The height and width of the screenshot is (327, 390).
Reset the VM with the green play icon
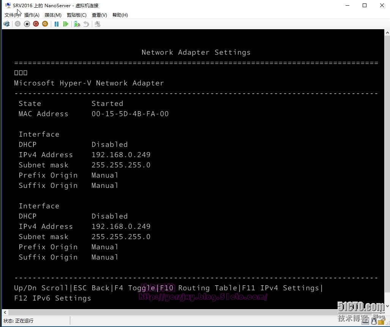[x=66, y=24]
